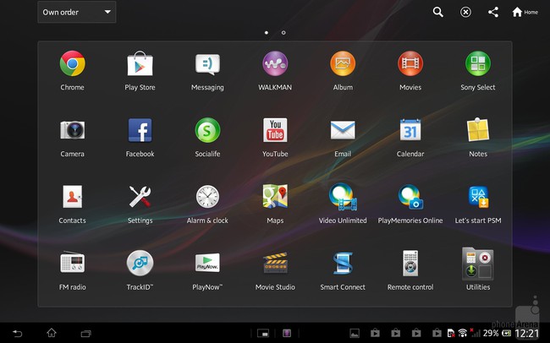The image size is (550, 343).
Task: Open PlayMemories Online
Action: pyautogui.click(x=410, y=197)
